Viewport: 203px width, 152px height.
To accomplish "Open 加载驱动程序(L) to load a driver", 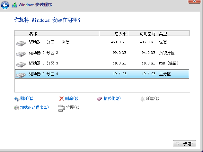I will click(x=34, y=107).
